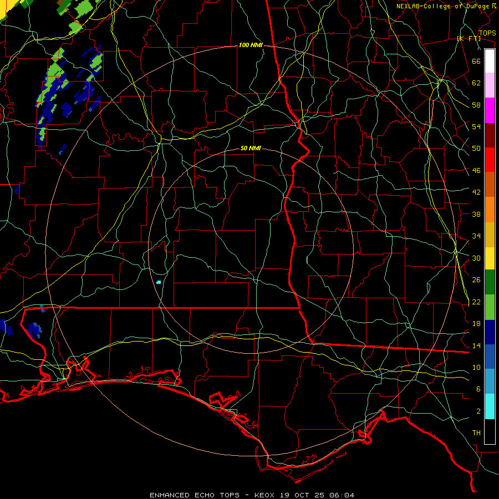Image resolution: width=499 pixels, height=499 pixels.
Task: Click legend value "2"
Action: click(x=478, y=411)
